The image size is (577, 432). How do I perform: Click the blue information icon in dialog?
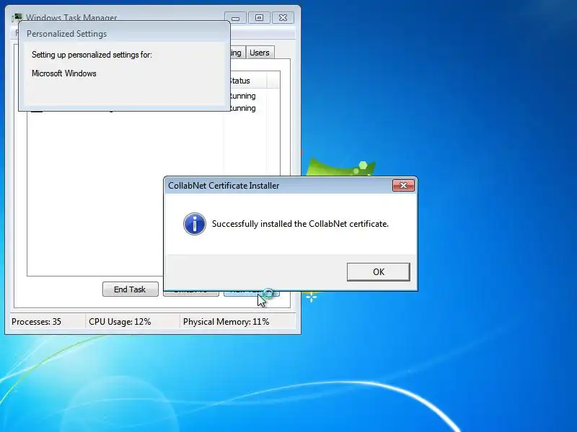194,224
